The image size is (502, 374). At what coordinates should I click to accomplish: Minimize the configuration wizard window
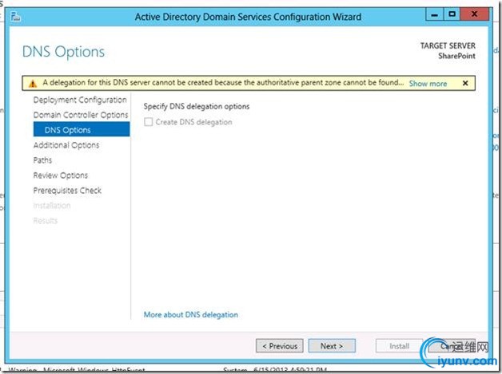(x=434, y=14)
